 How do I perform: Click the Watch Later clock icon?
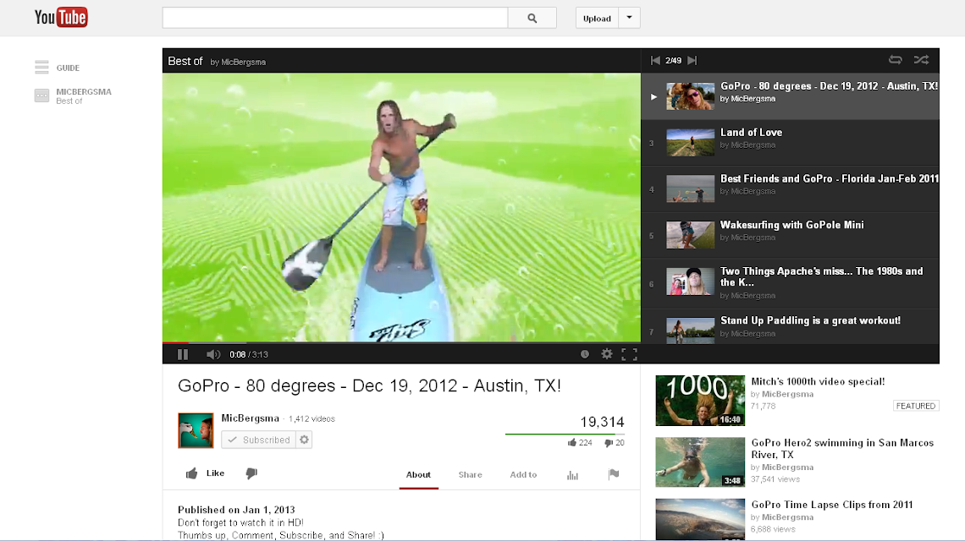[x=585, y=354]
